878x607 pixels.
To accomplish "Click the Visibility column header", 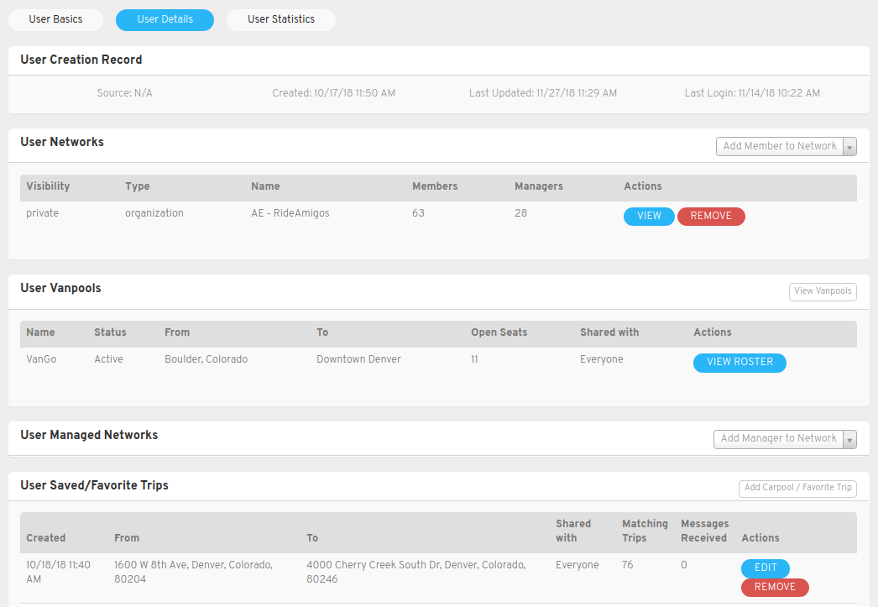I will point(48,186).
